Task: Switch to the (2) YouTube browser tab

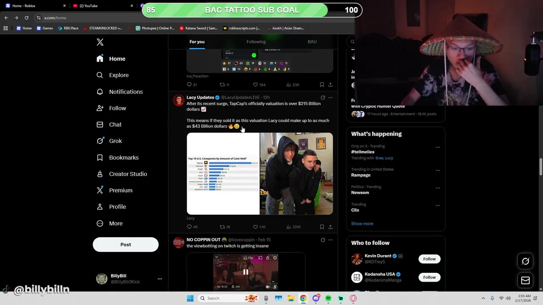Action: (102, 6)
